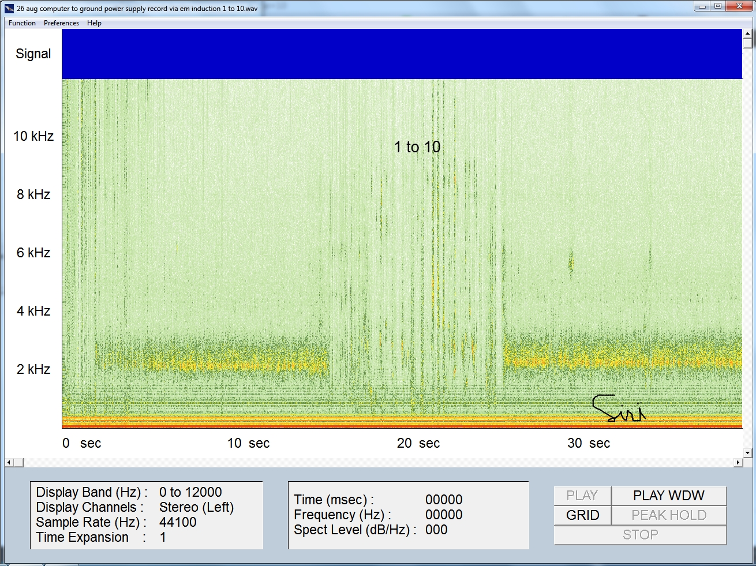Click the 'Sample Rate (Hz) :' label
Viewport: 756px width, 566px height.
[91, 522]
